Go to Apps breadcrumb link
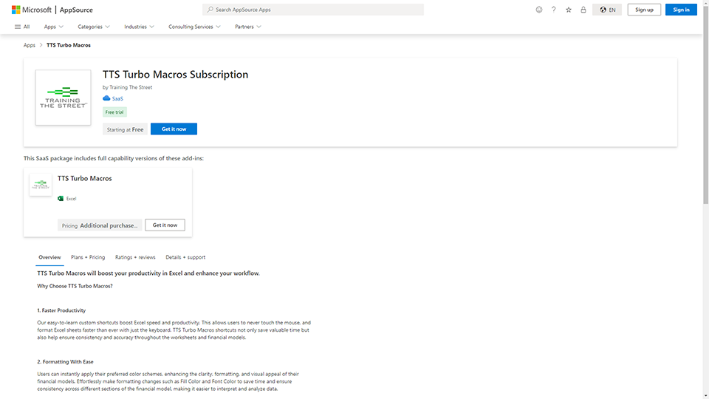 pyautogui.click(x=30, y=45)
